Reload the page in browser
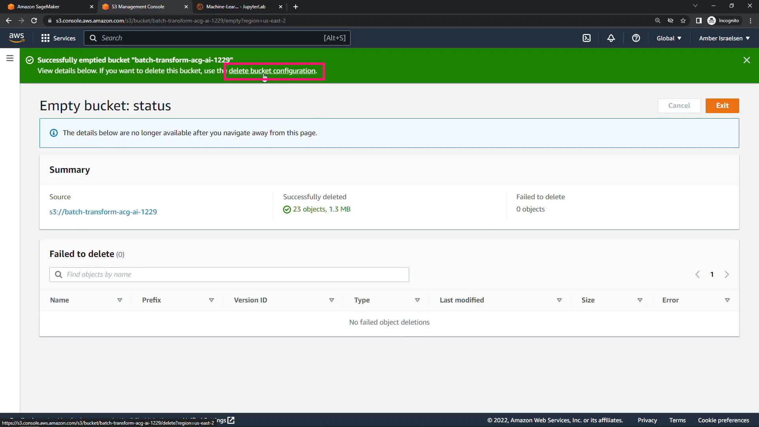 tap(34, 21)
